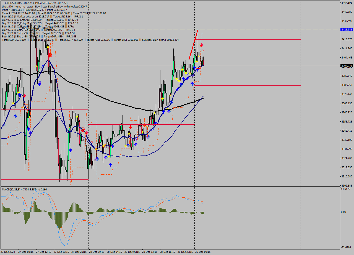The width and height of the screenshot is (354, 255).
Task: Click the highlighted 3426.383 price tag
Action: tap(347, 29)
